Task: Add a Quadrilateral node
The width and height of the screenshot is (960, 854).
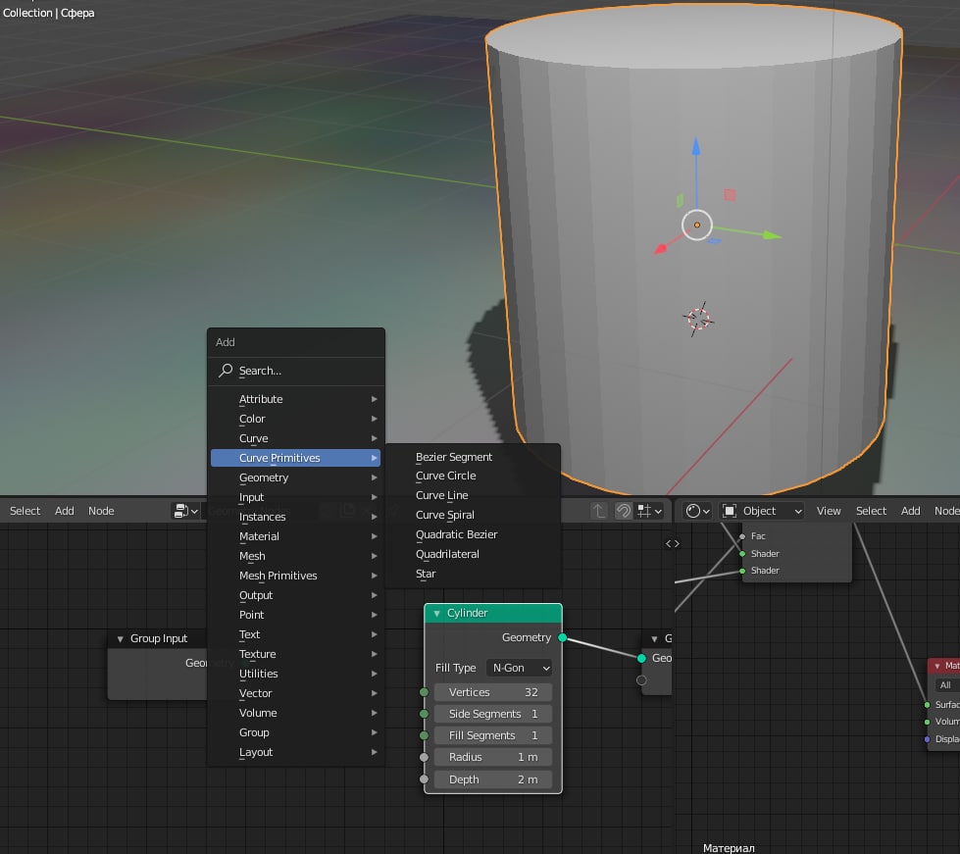Action: coord(473,554)
